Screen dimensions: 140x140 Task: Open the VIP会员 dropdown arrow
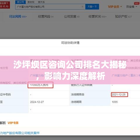coord(121,7)
